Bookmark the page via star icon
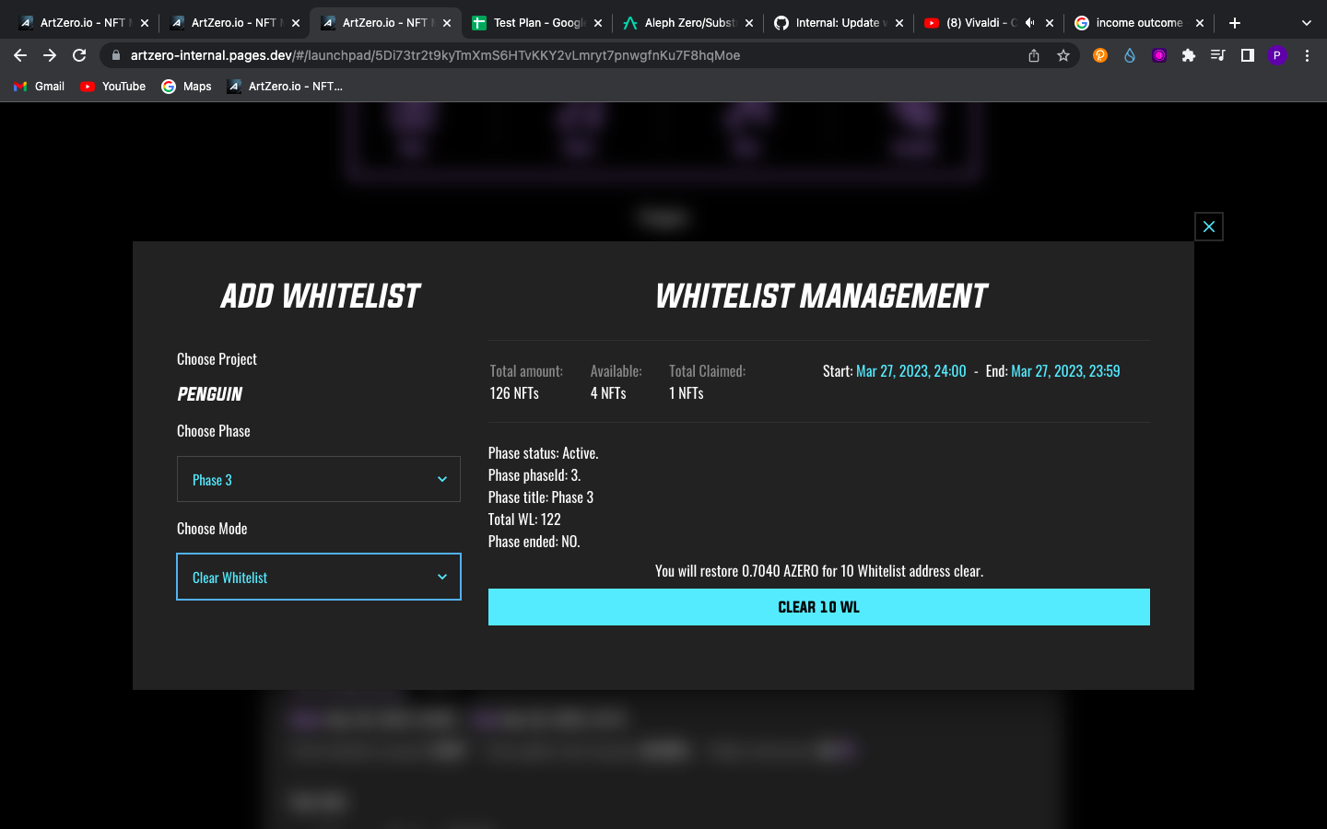Screen dimensions: 1327x829 (1064, 55)
